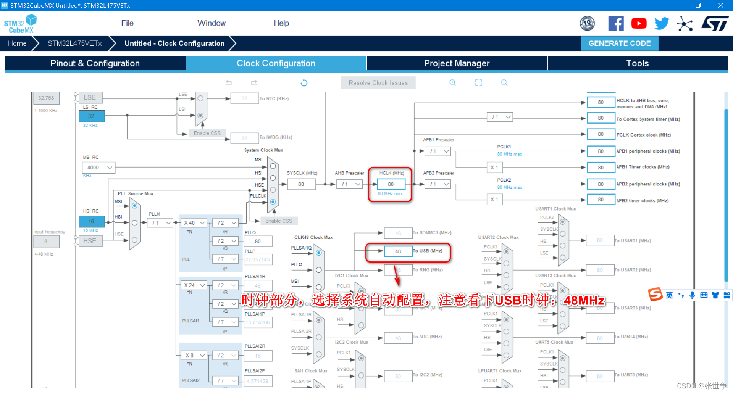Click Resolve Clock Issues button

pos(378,83)
